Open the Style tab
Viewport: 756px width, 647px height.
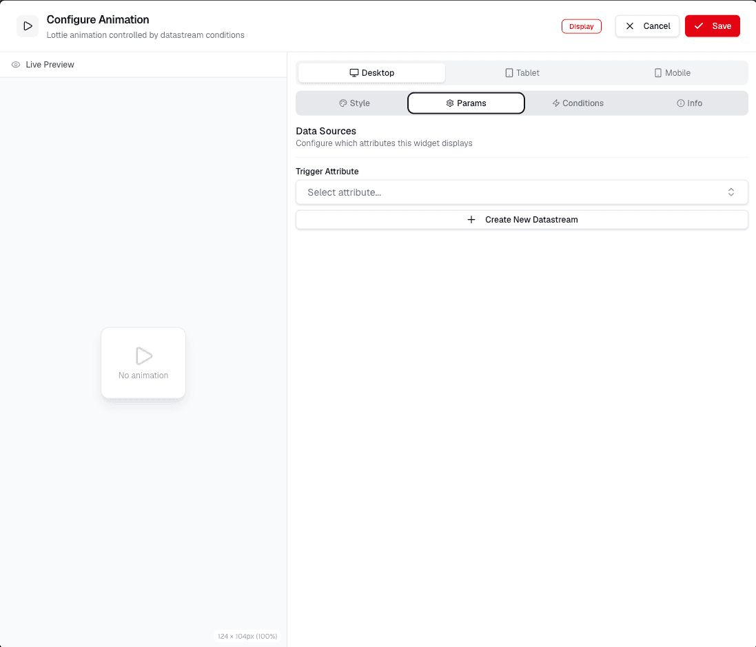click(x=354, y=103)
